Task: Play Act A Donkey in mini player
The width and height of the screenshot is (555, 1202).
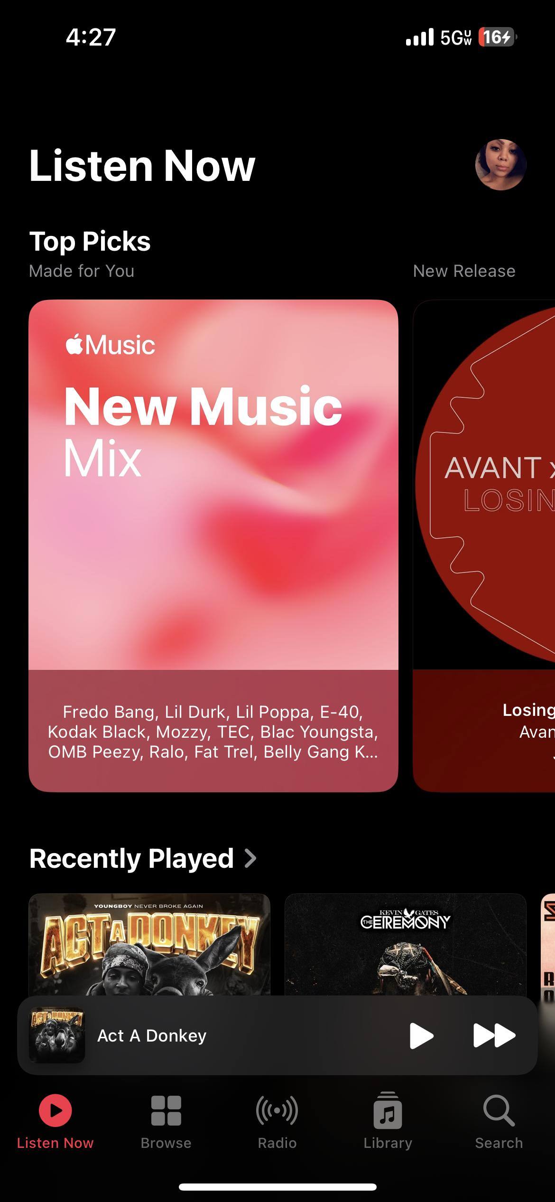Action: tap(421, 1035)
